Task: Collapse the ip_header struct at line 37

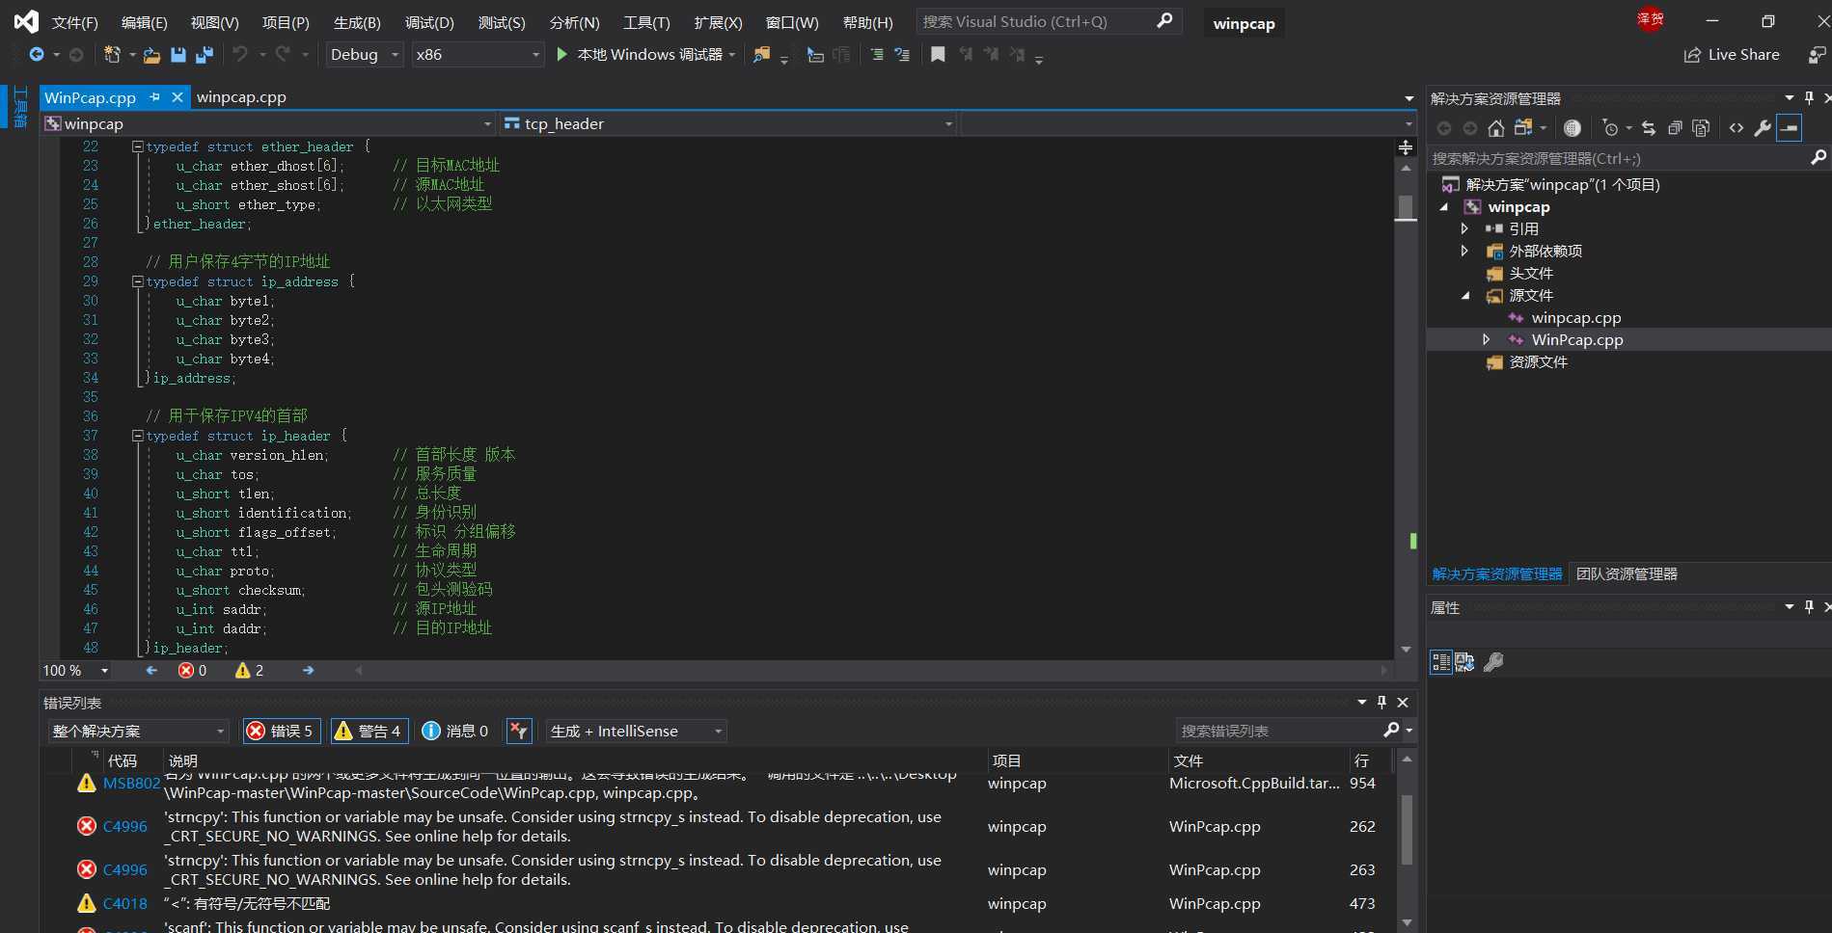Action: point(138,436)
